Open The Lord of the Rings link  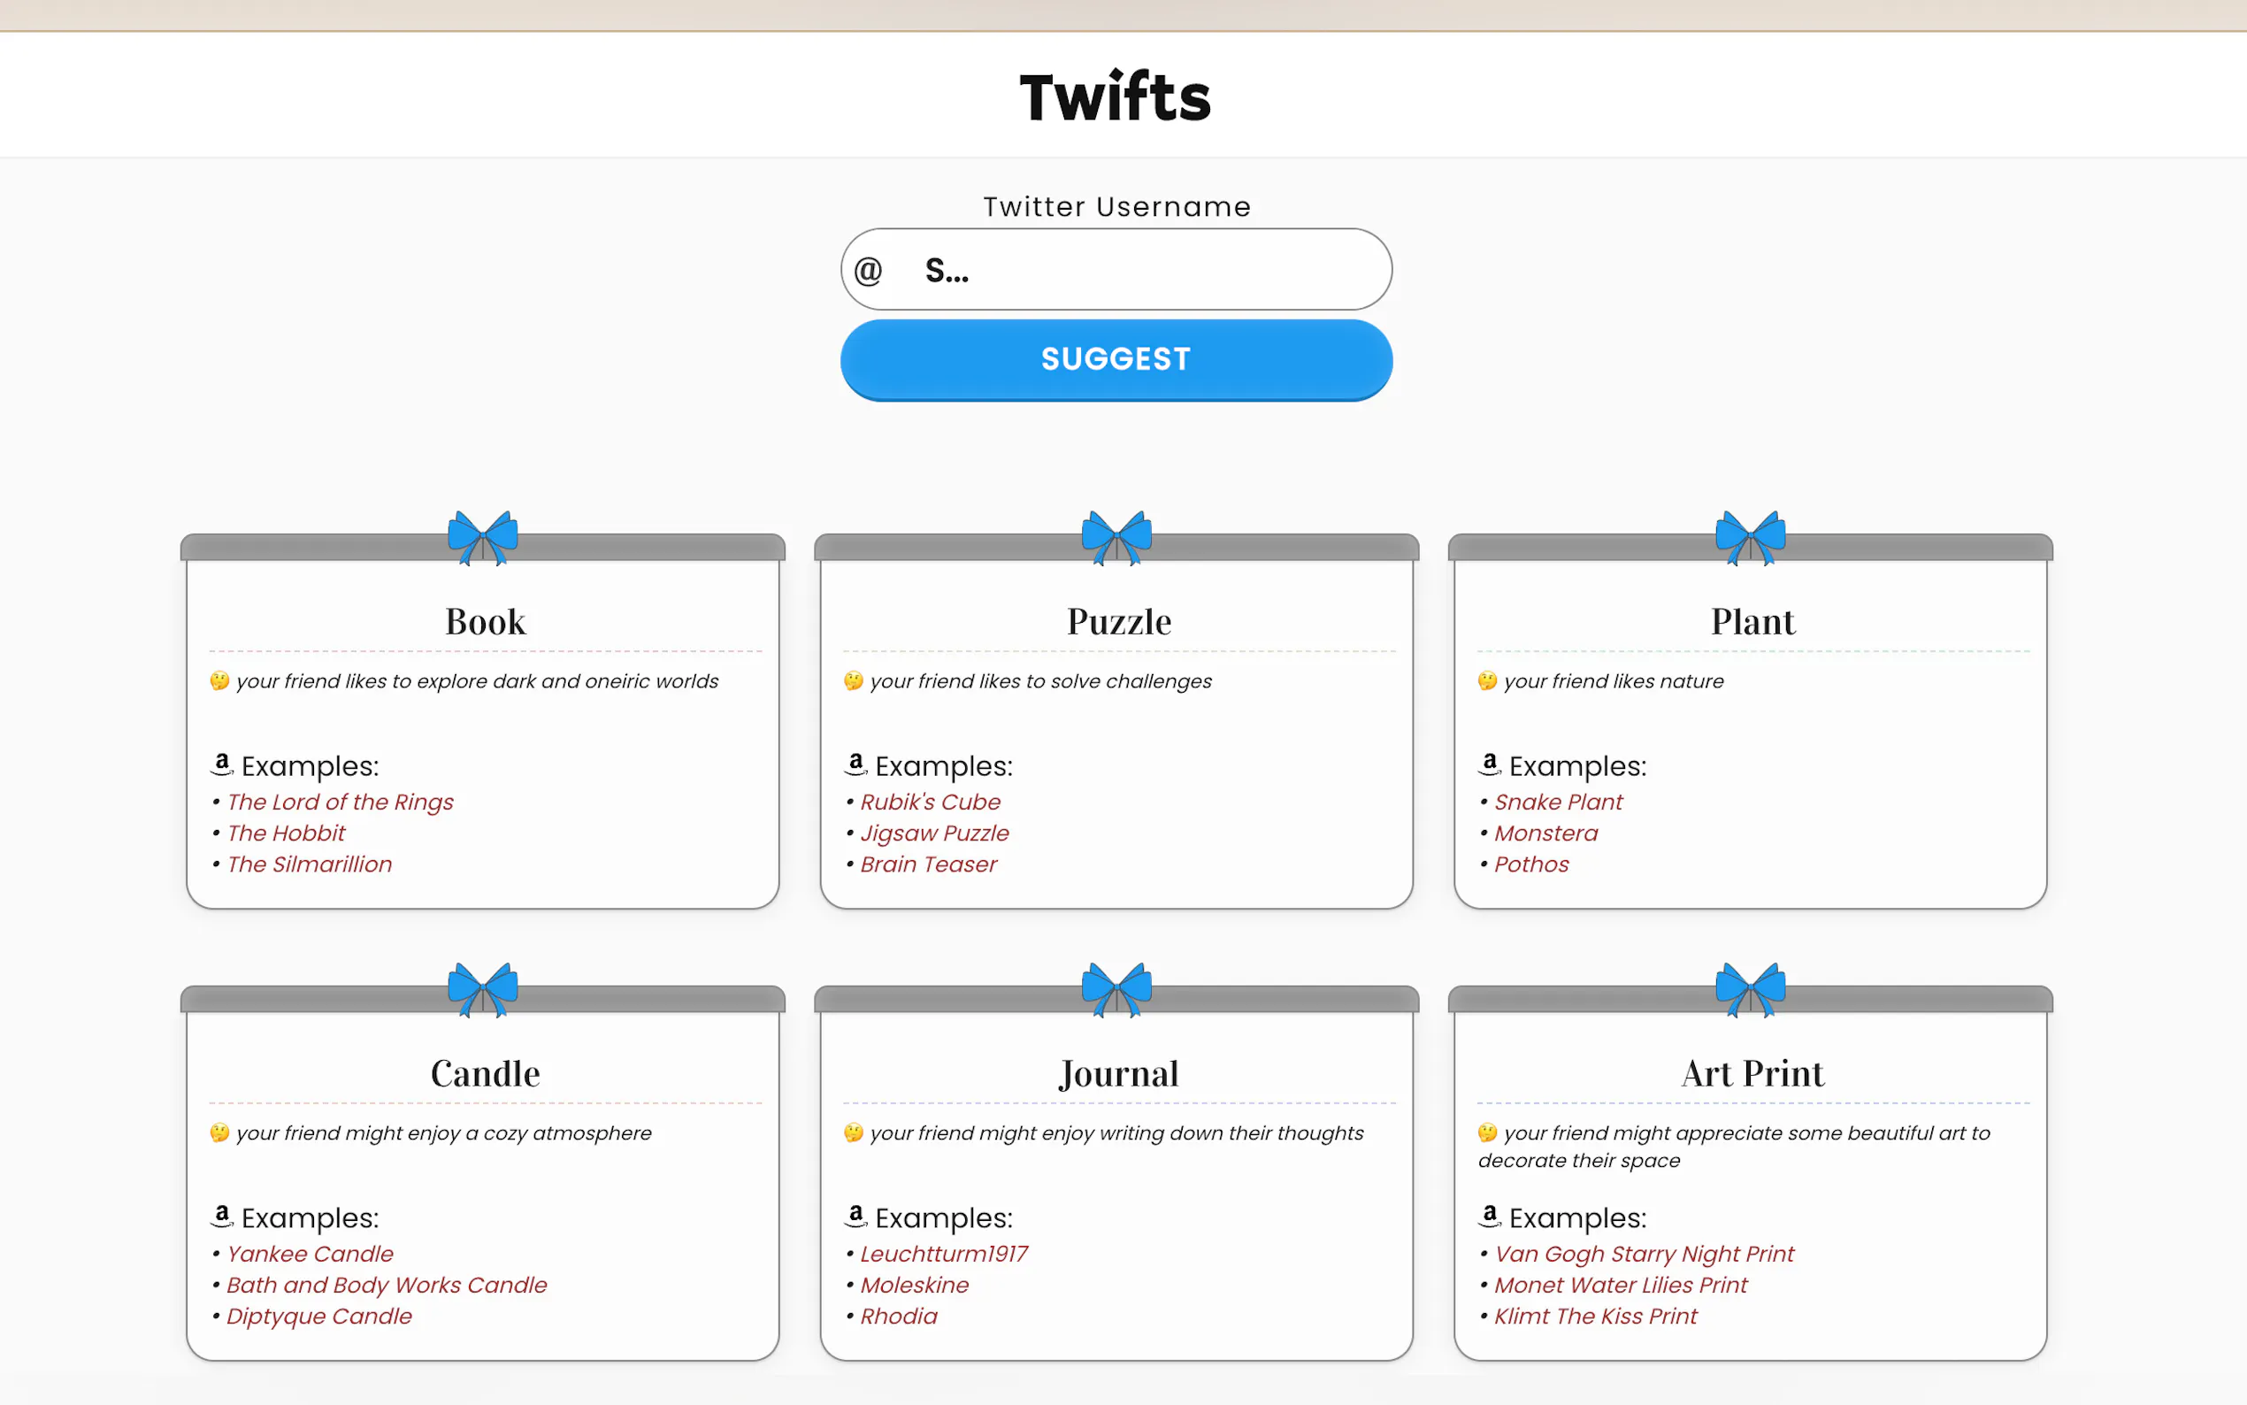pyautogui.click(x=340, y=802)
